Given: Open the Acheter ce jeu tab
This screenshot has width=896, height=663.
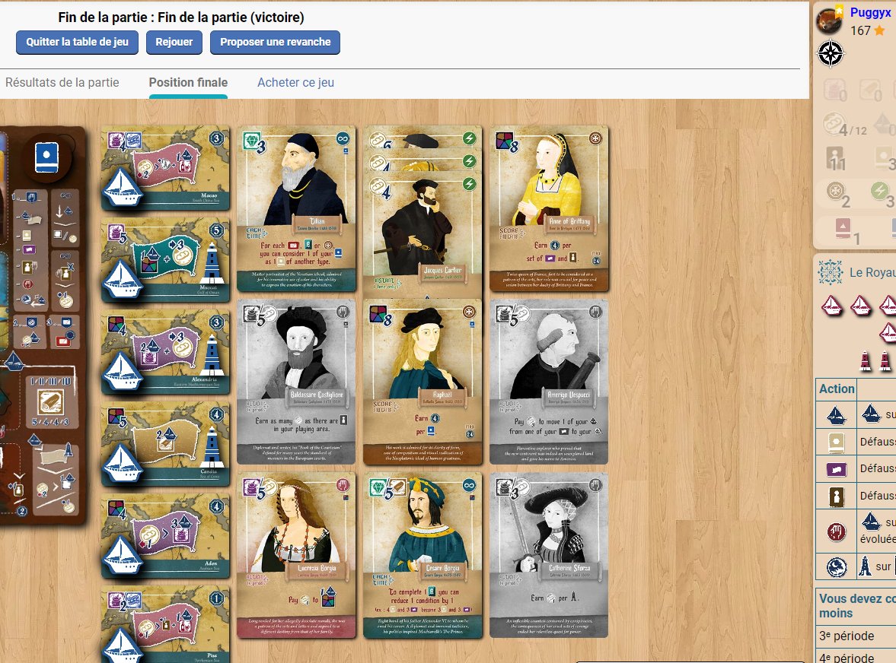Looking at the screenshot, I should pyautogui.click(x=295, y=82).
